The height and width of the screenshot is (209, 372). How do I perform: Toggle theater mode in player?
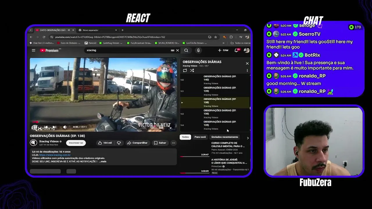point(161,127)
